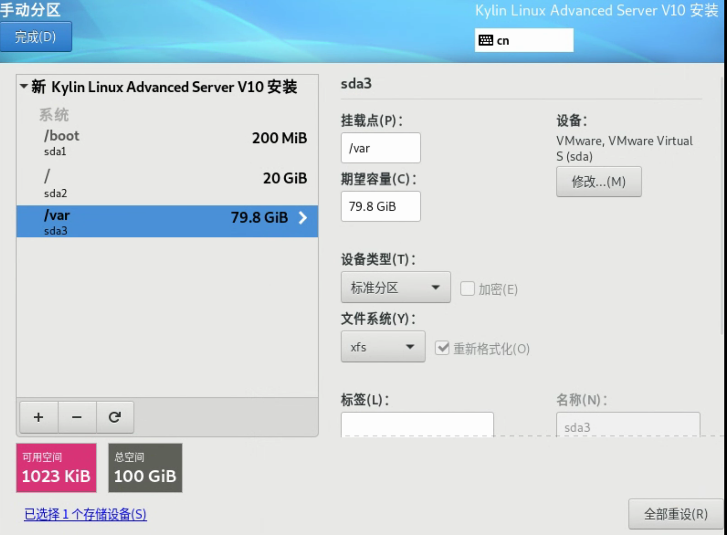Click the 20 GiB size value
Viewport: 727px width, 535px height.
point(285,178)
